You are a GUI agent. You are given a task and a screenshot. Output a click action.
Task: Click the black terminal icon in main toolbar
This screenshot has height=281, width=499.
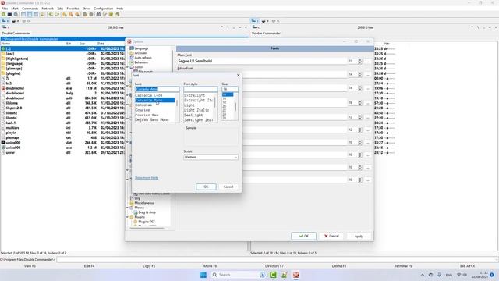[x=9, y=14]
